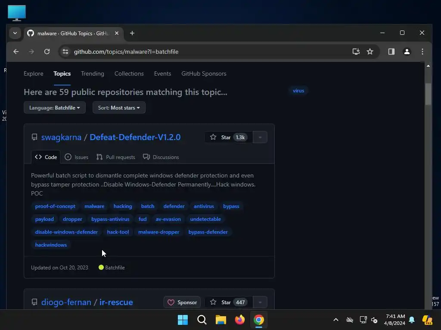Open the Chrome profile menu
Screen dimensions: 441x330
(407, 52)
